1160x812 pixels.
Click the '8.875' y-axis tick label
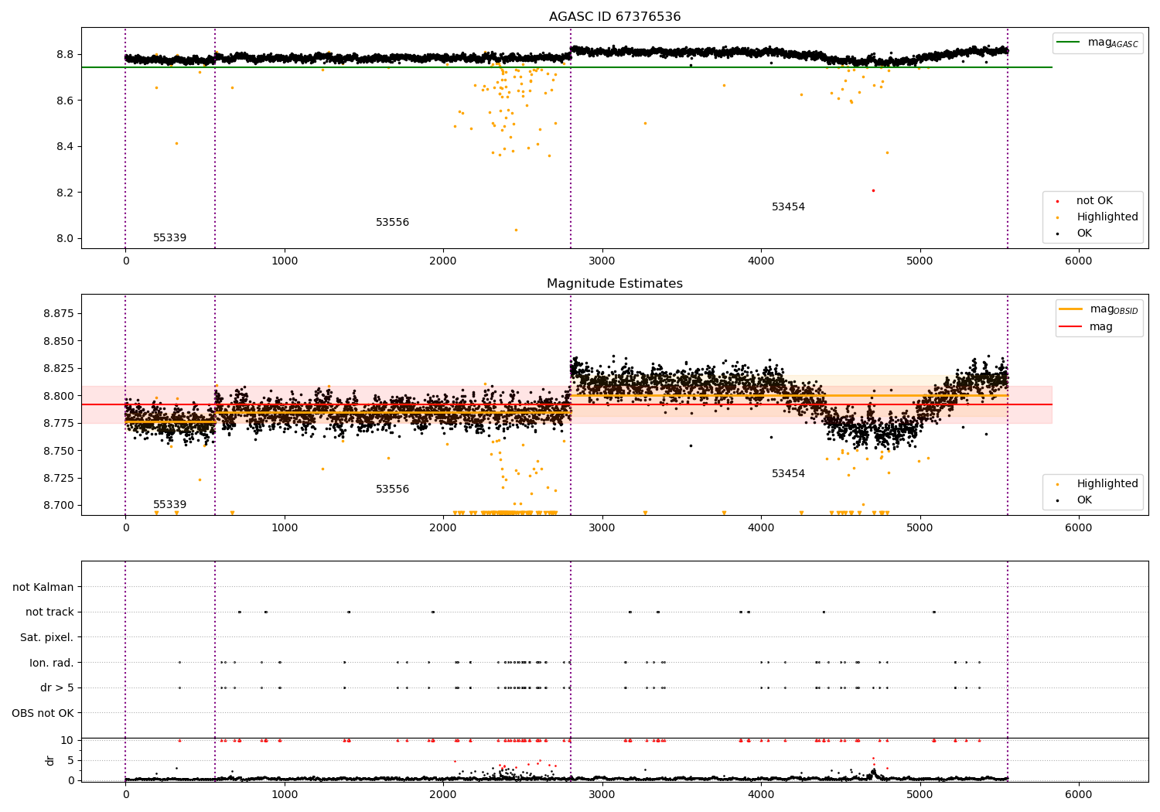(58, 314)
